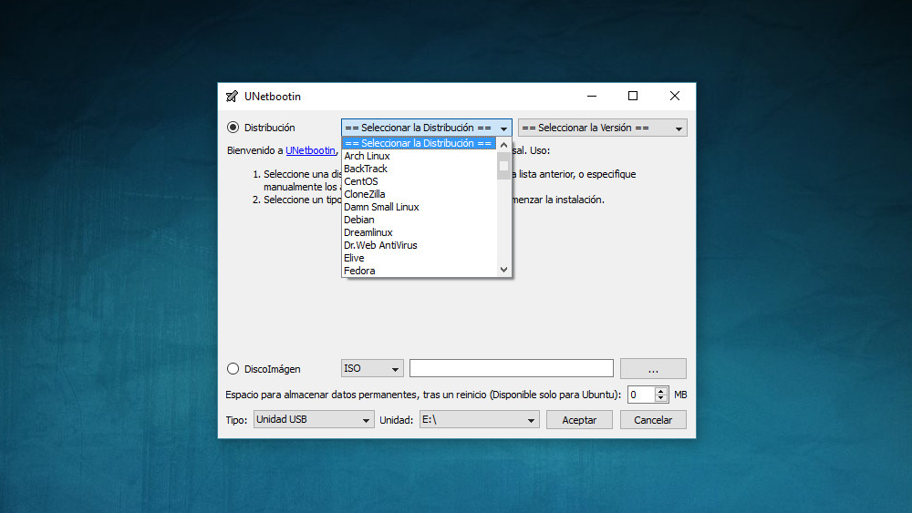Image resolution: width=912 pixels, height=513 pixels.
Task: Pick Dreamlinux in the dropdown list
Action: [x=419, y=232]
